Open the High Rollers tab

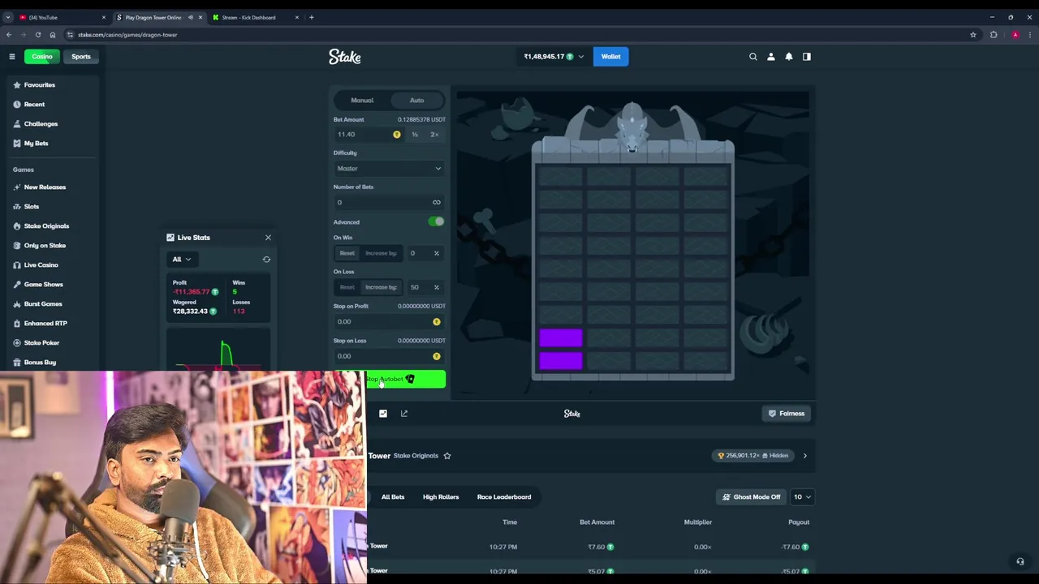click(441, 497)
